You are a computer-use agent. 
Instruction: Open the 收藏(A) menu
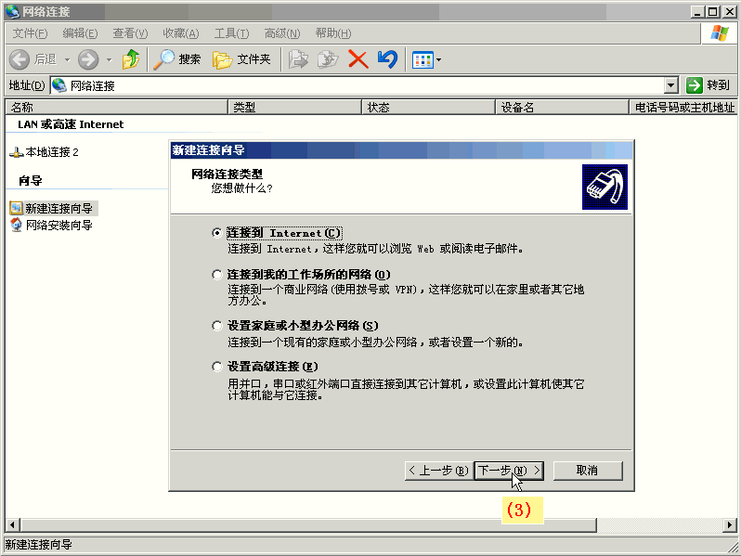180,33
